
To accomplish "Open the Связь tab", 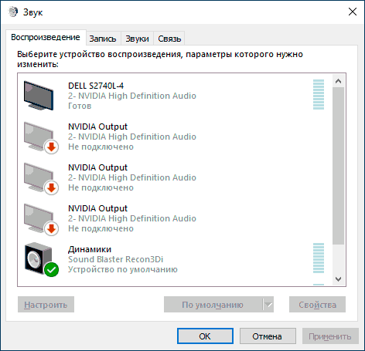I will tap(169, 39).
